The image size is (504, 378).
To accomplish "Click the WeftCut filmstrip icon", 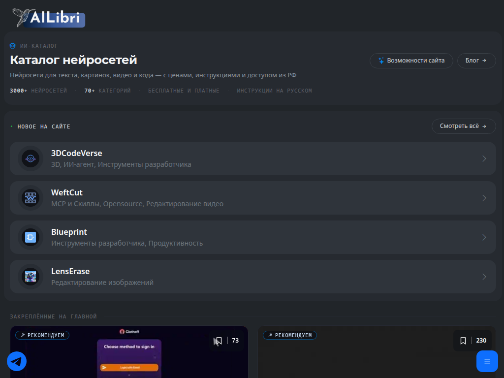I will click(x=31, y=198).
